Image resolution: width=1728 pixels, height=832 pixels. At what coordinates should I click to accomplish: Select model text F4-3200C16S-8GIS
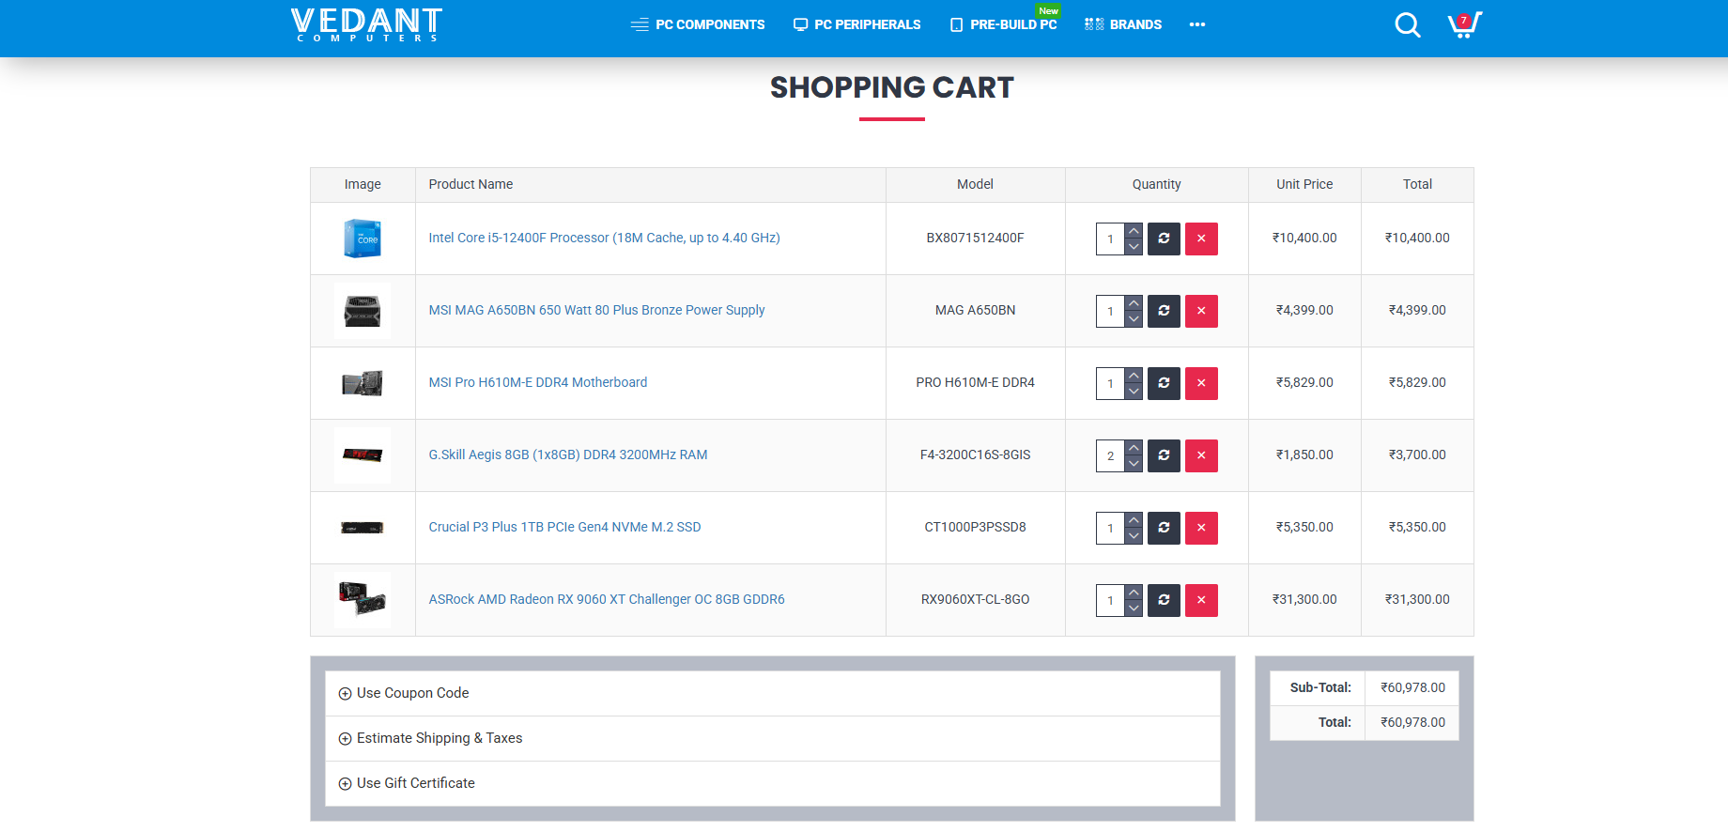[x=975, y=455]
